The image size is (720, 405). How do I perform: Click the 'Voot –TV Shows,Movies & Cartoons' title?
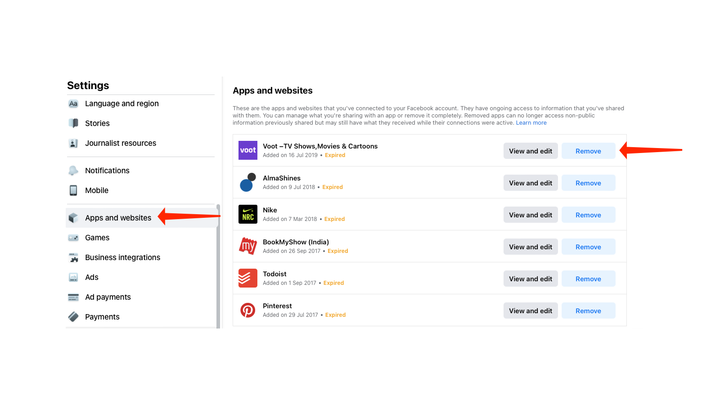[320, 146]
